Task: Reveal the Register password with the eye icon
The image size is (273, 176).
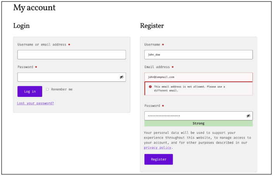Action: [248, 116]
